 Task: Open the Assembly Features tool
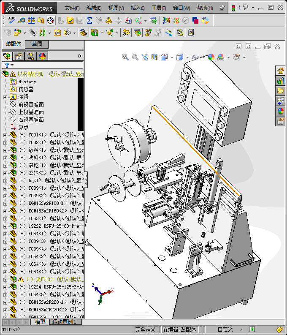pyautogui.click(x=95, y=33)
